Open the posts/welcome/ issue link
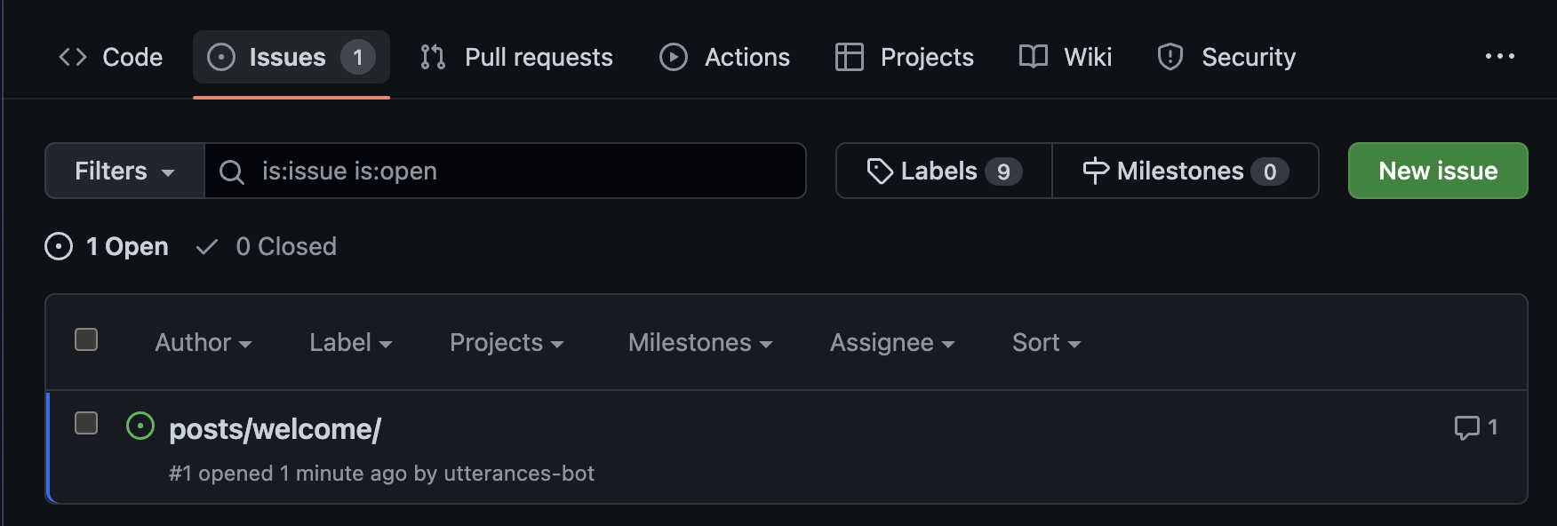The height and width of the screenshot is (526, 1557). [x=275, y=429]
